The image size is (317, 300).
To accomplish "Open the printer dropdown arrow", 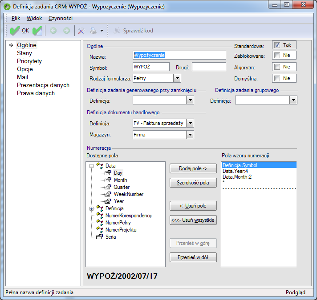I will tap(102, 31).
